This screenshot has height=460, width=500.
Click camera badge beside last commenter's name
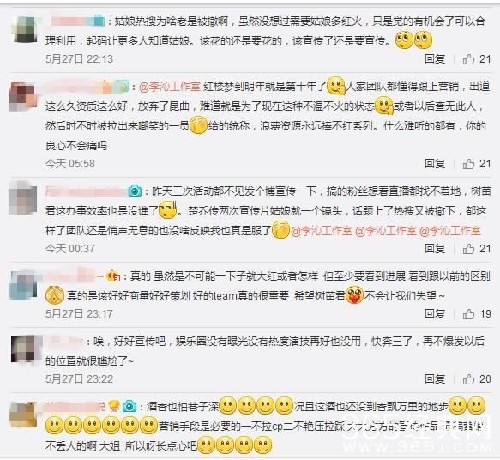pos(130,407)
